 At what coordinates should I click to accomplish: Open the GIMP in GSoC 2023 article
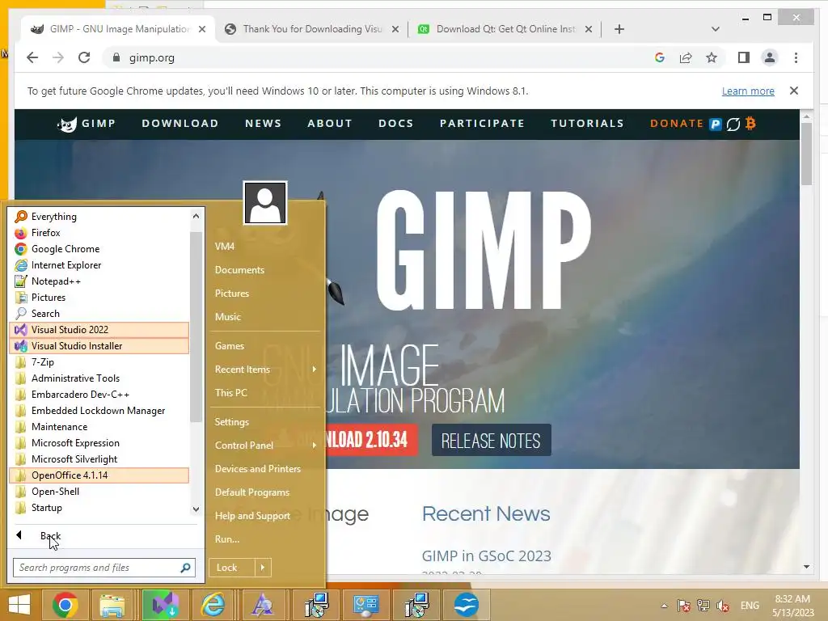pos(486,556)
